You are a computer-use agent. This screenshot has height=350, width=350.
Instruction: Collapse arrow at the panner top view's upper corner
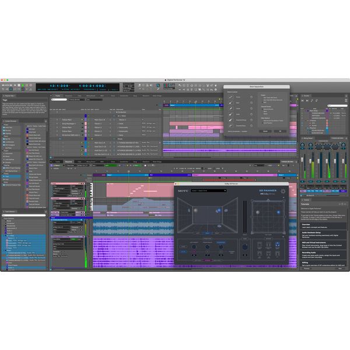point(283,198)
